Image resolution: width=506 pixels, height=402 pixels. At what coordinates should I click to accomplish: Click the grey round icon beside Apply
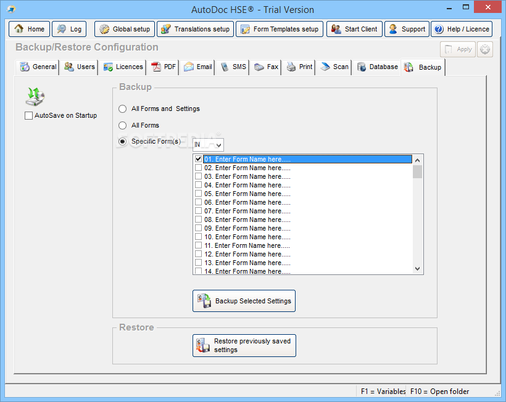click(485, 49)
